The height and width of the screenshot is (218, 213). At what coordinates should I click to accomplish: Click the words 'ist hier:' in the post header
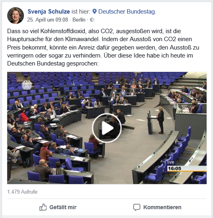[x=81, y=12]
